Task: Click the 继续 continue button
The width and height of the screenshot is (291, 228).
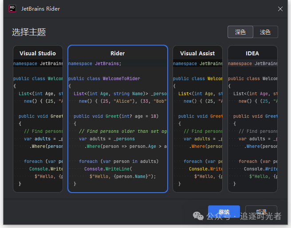Action: coord(224,212)
